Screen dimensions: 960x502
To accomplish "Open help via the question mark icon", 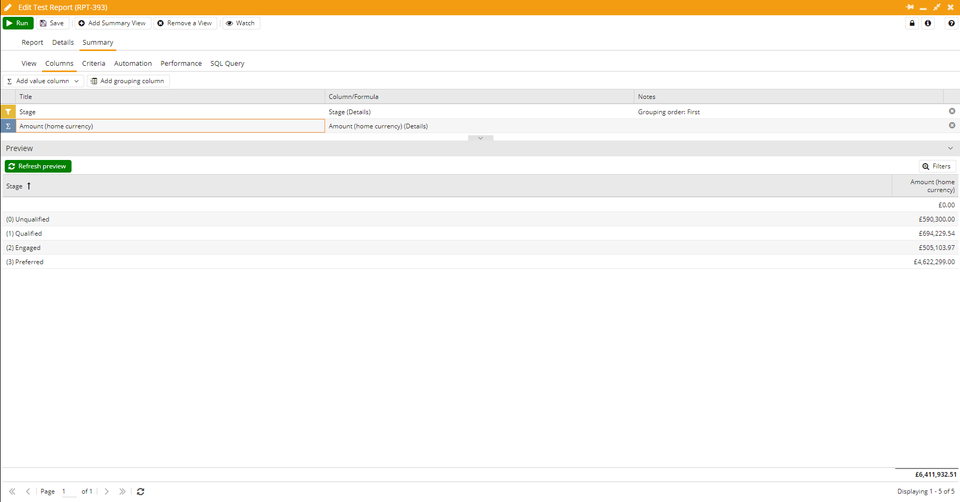I will [951, 23].
